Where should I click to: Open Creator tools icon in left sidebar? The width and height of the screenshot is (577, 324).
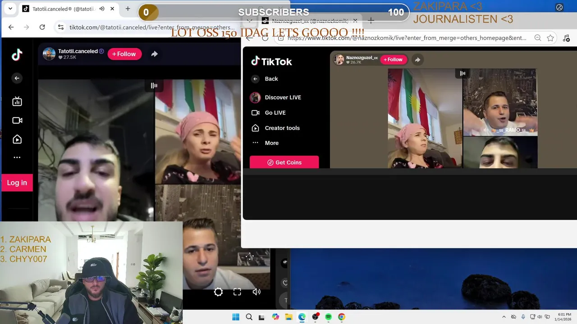tap(17, 139)
